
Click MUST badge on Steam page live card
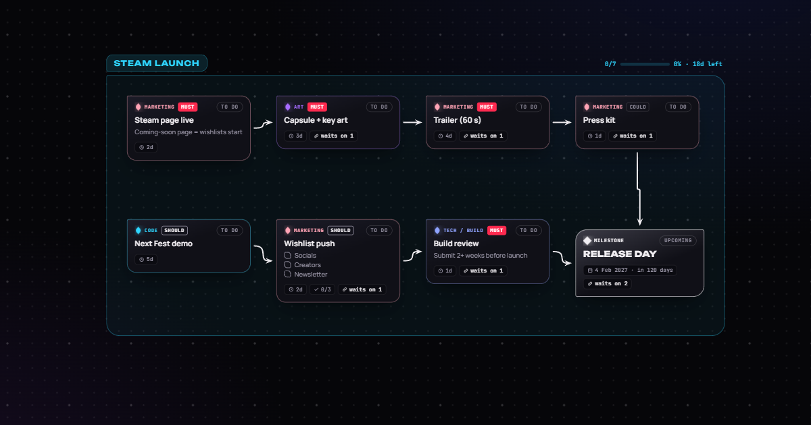coord(188,107)
